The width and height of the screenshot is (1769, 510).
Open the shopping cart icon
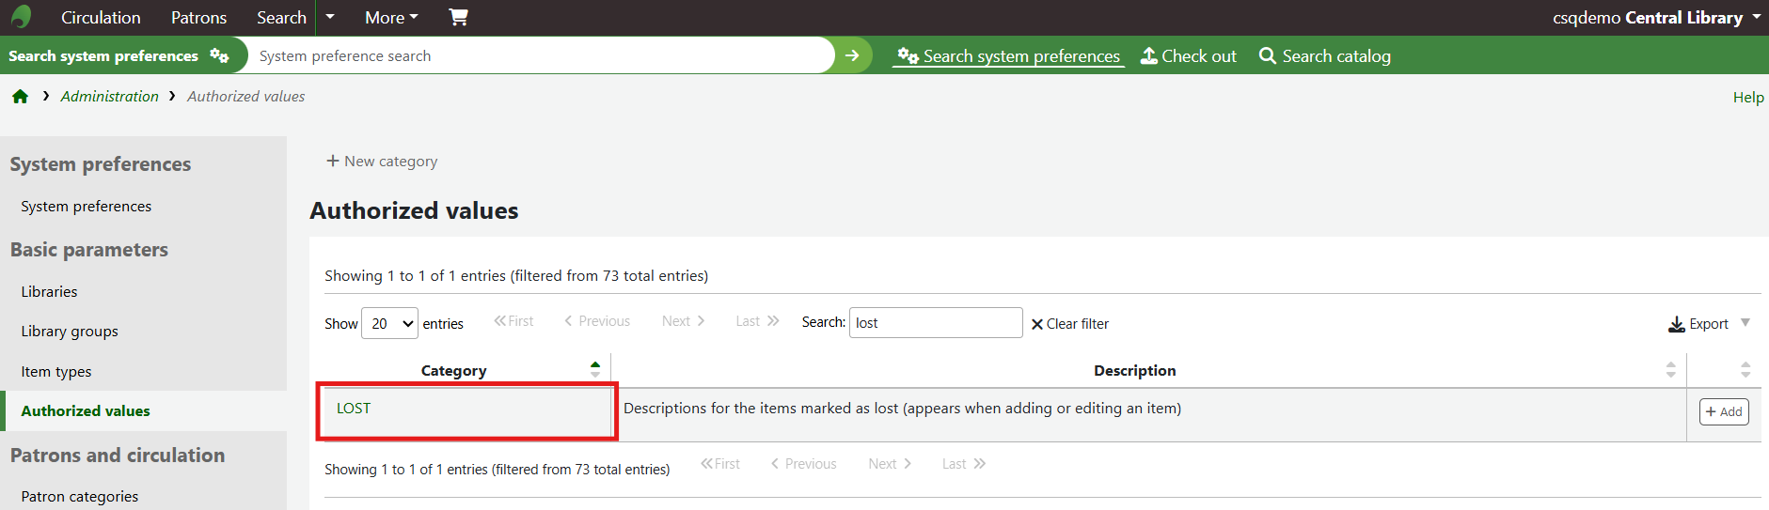(x=458, y=17)
